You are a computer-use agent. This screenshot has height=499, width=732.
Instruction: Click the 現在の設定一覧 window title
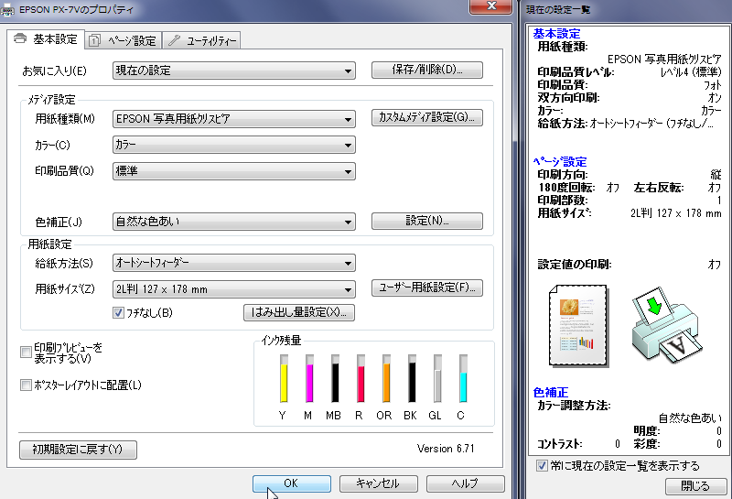(x=557, y=10)
